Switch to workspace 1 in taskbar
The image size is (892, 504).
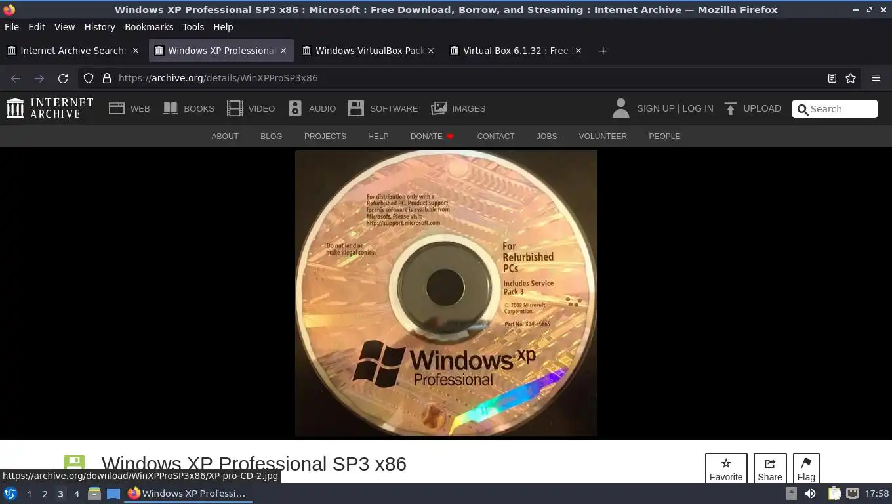click(x=29, y=493)
